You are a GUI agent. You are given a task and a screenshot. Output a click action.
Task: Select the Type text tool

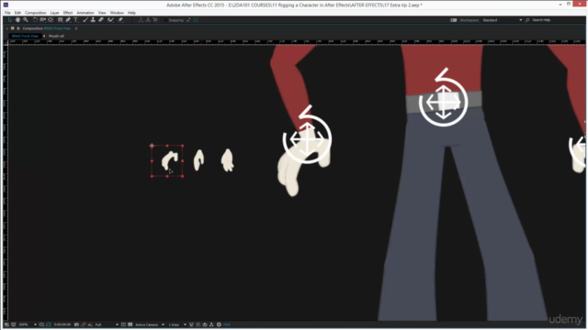pyautogui.click(x=75, y=20)
